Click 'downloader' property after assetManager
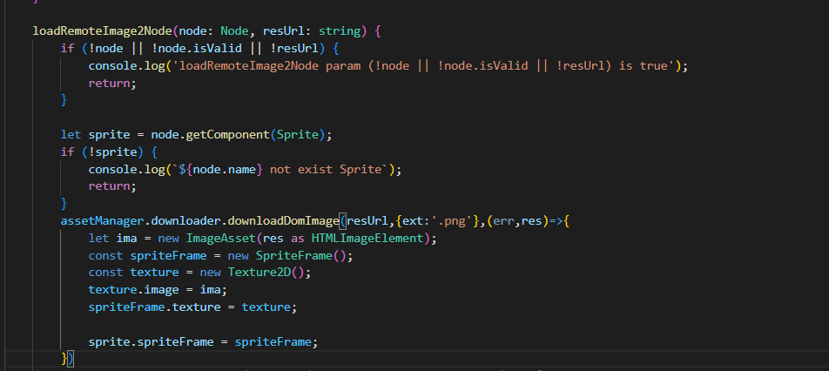Screen dimensions: 829x371 pos(186,221)
